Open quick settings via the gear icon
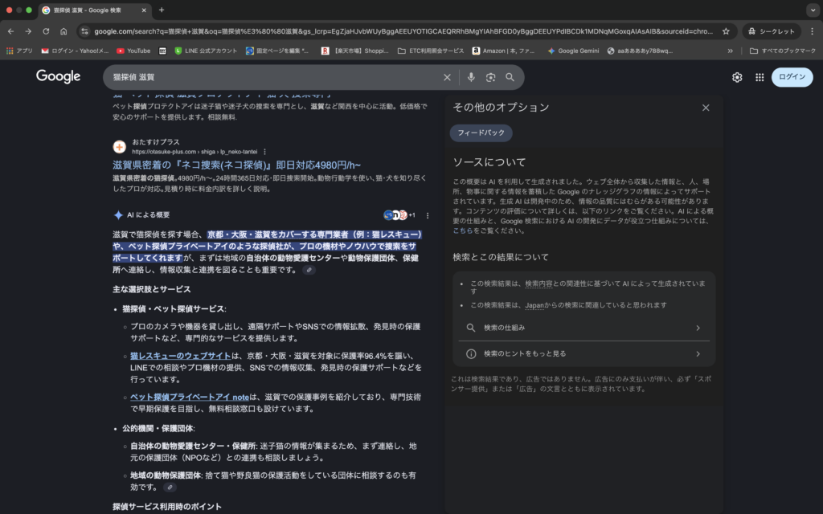 coord(737,77)
